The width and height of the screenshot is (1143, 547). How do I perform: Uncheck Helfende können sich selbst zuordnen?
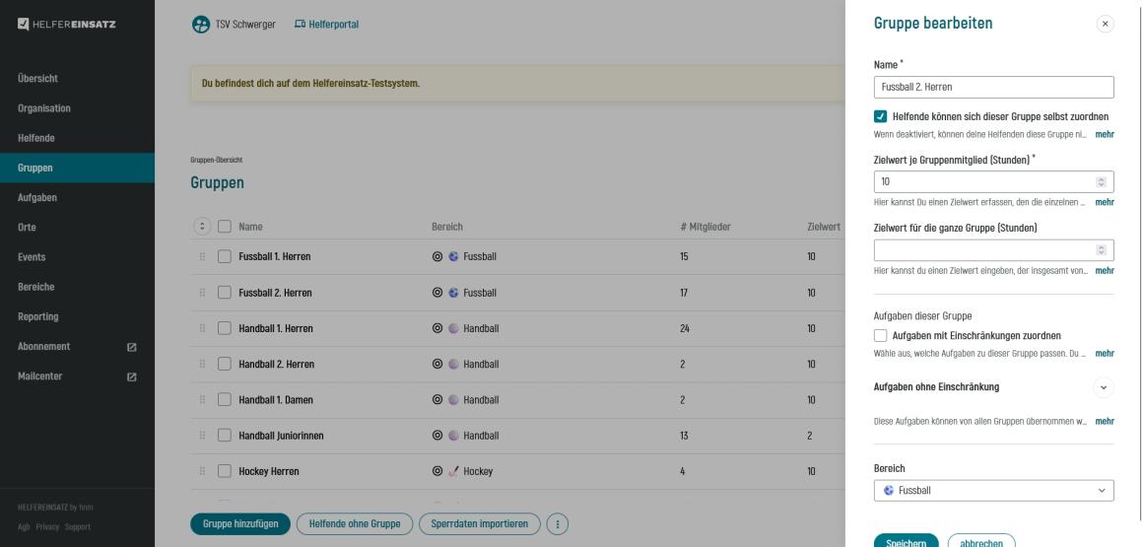pyautogui.click(x=881, y=116)
